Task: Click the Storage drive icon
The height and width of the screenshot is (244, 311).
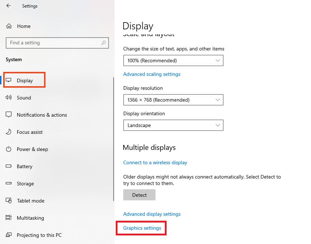Action: (x=9, y=184)
